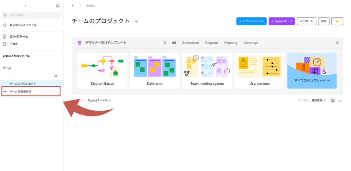This screenshot has height=171, width=351.
Task: Select the Brainstorm template tab
Action: [x=191, y=43]
